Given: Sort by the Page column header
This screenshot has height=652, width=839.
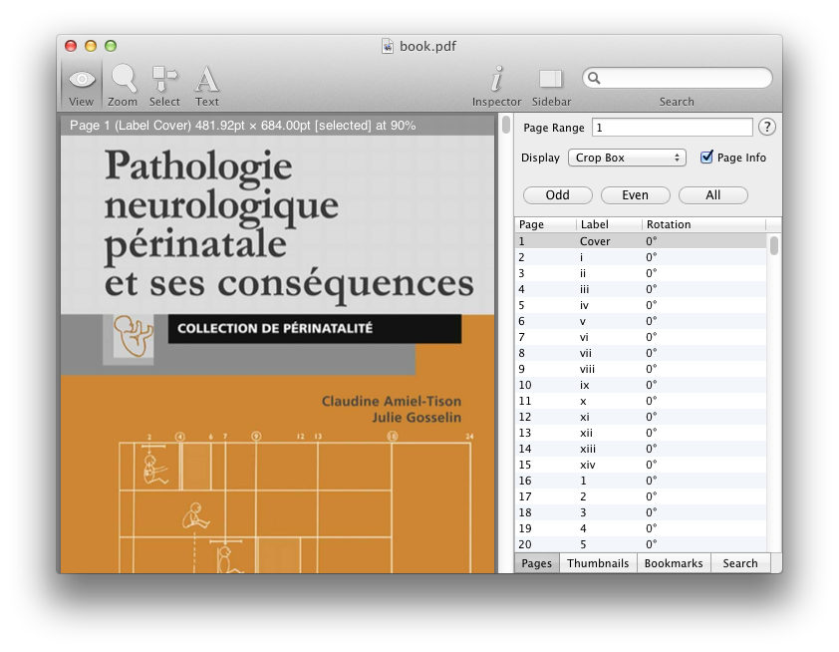Looking at the screenshot, I should (545, 224).
